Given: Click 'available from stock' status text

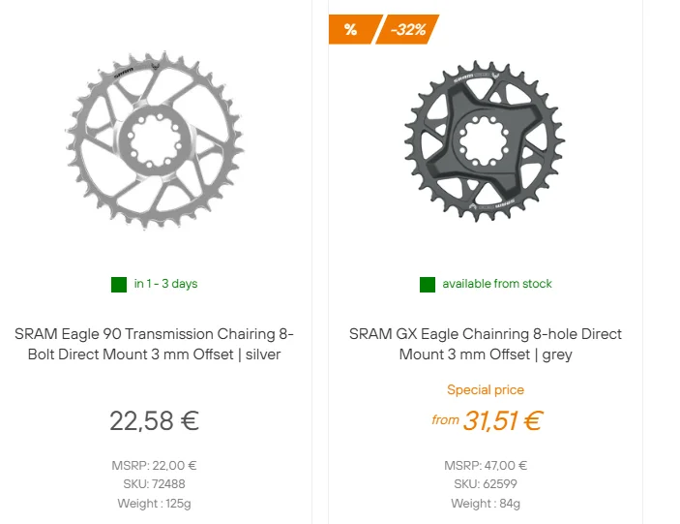Looking at the screenshot, I should [x=497, y=284].
